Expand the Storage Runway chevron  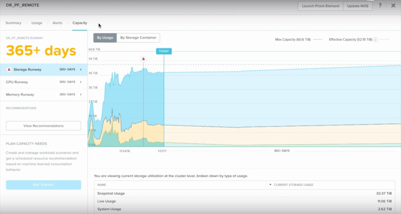pyautogui.click(x=81, y=69)
